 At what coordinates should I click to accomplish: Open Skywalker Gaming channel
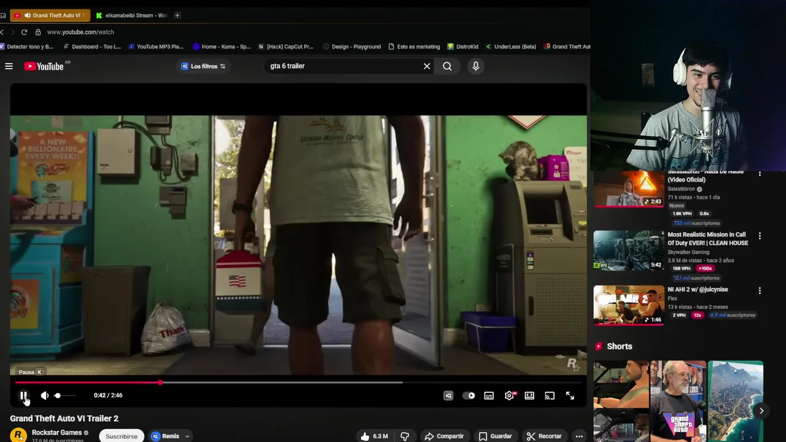(x=688, y=252)
